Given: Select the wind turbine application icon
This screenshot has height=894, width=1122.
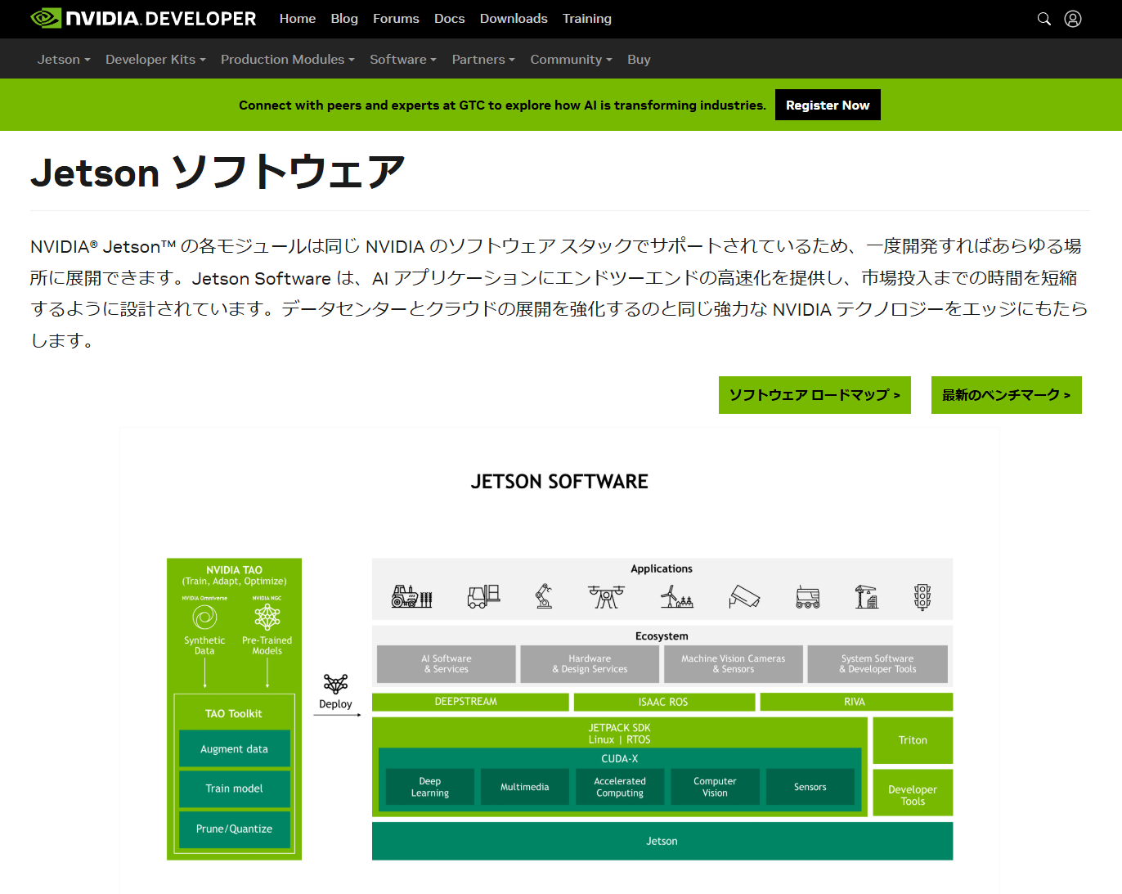Looking at the screenshot, I should (675, 596).
